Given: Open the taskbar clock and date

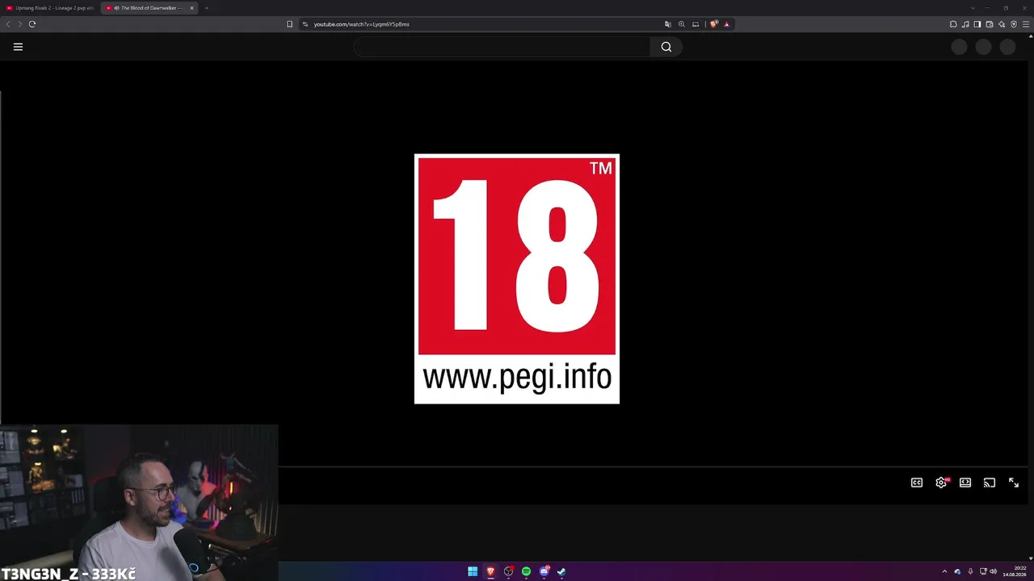Looking at the screenshot, I should pyautogui.click(x=1015, y=571).
